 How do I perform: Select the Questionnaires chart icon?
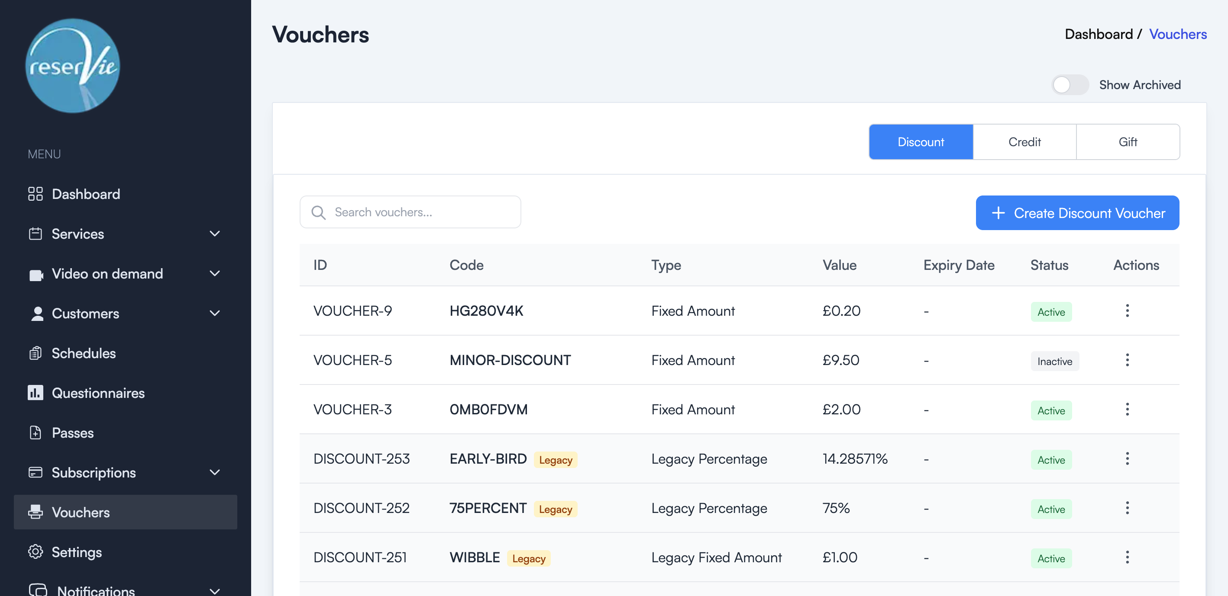35,393
